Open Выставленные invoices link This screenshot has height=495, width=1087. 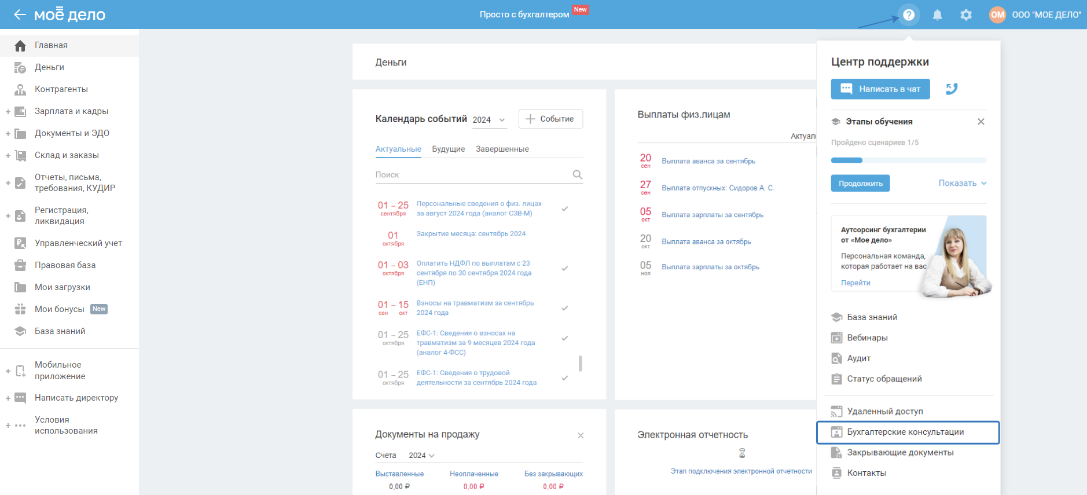click(x=399, y=474)
